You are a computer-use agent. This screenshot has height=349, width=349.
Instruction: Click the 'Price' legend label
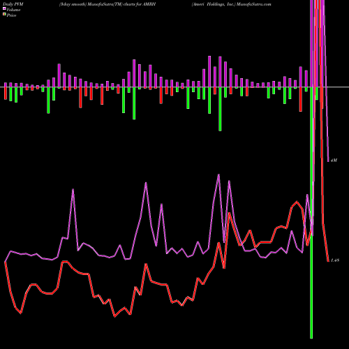[x=11, y=15]
